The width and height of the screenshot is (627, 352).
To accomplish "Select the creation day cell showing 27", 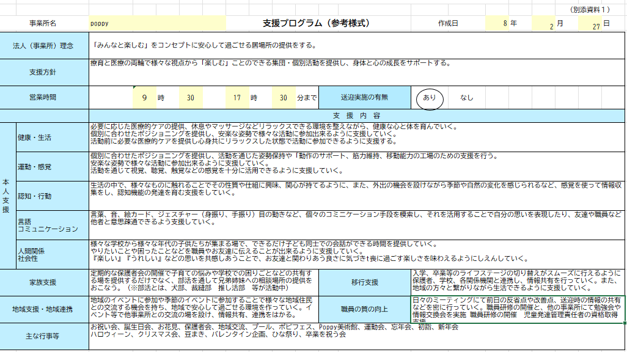I will pyautogui.click(x=589, y=25).
